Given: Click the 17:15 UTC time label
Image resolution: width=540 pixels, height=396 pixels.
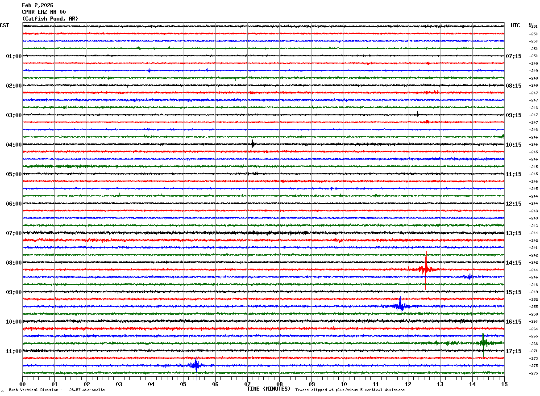Looking at the screenshot, I should coord(514,351).
